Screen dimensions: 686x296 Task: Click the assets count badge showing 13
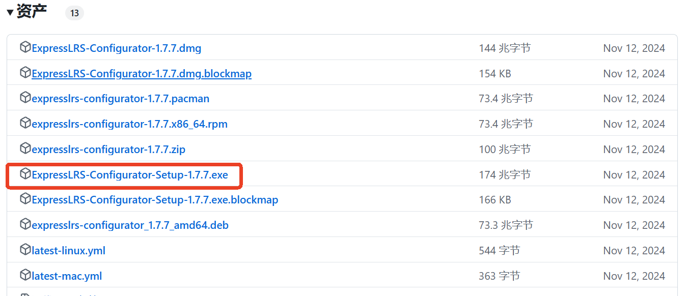tap(74, 13)
